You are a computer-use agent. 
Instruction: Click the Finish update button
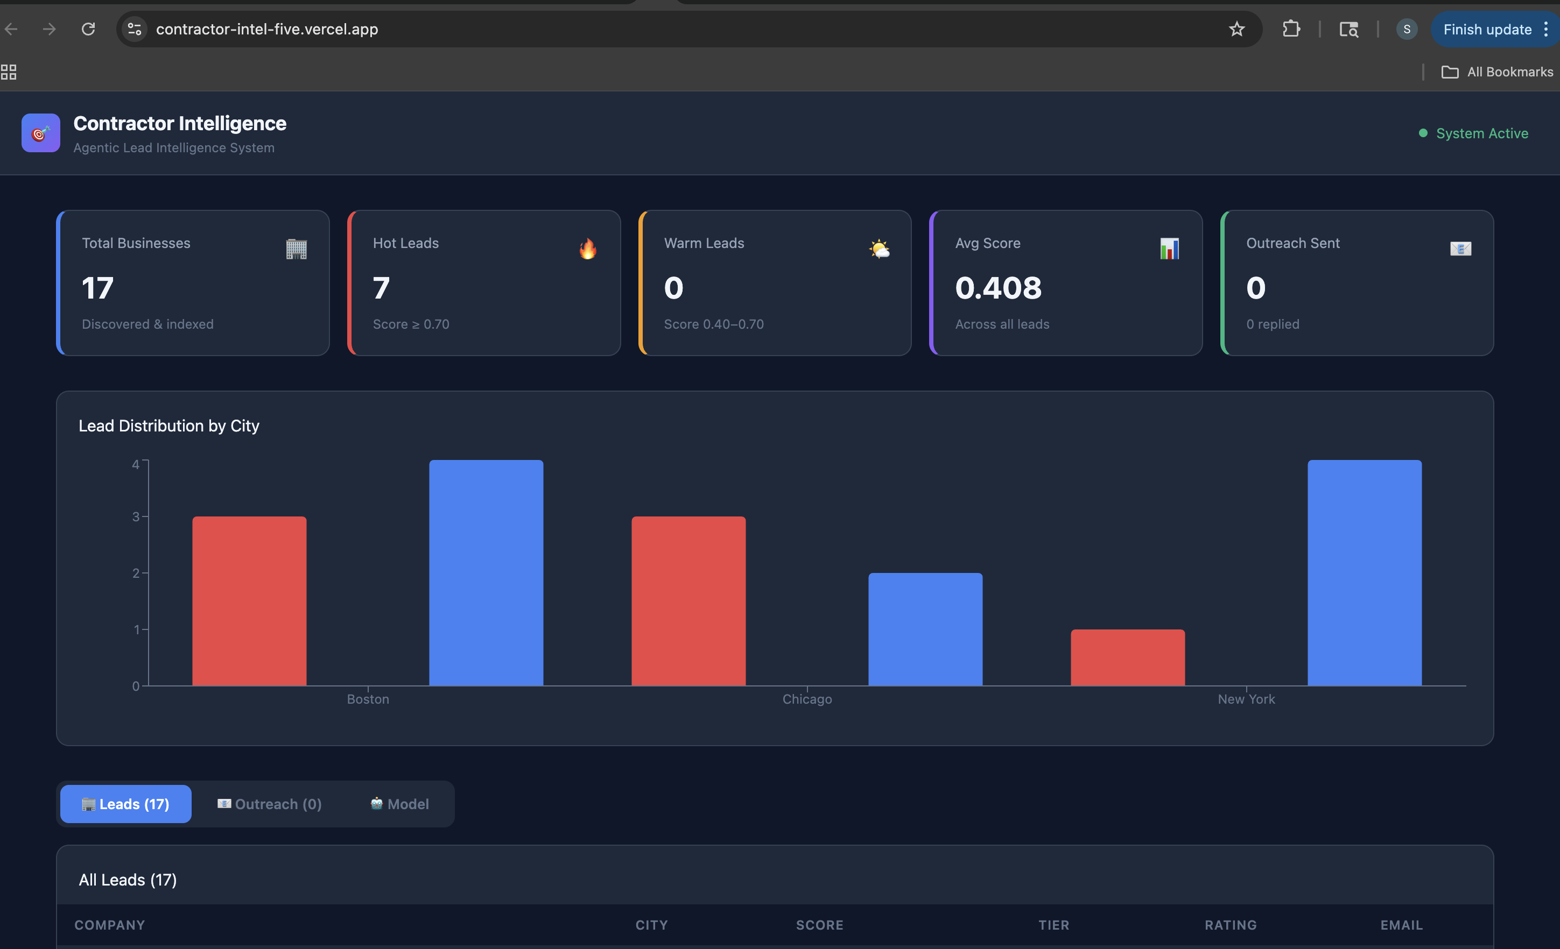1487,29
